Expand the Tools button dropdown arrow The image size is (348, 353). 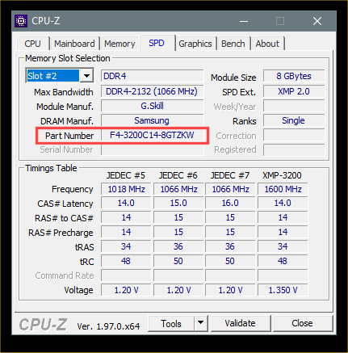pyautogui.click(x=200, y=323)
